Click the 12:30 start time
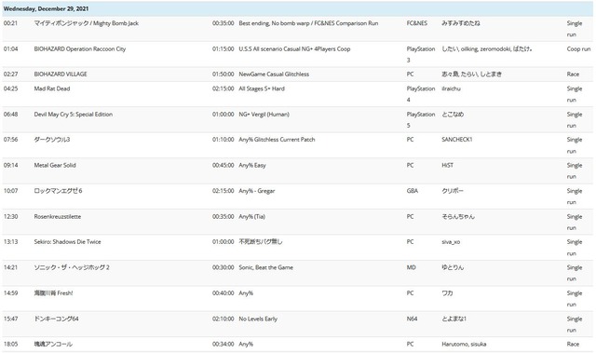Viewport: 596px width, 353px height. pos(10,217)
